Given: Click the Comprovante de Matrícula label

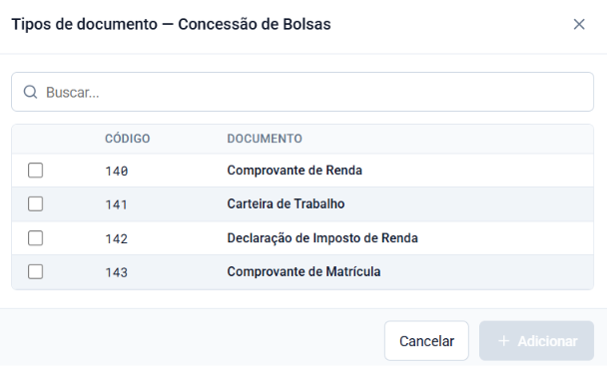Looking at the screenshot, I should [303, 271].
